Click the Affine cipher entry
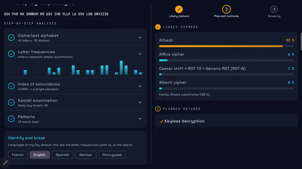Viewport: 302px width, 169px height. point(172,54)
